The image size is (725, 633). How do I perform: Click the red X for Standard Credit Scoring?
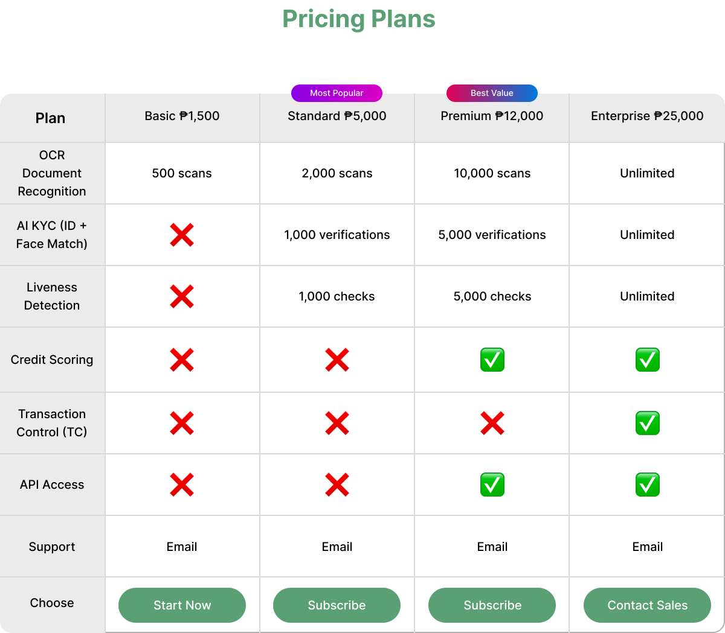click(x=337, y=360)
